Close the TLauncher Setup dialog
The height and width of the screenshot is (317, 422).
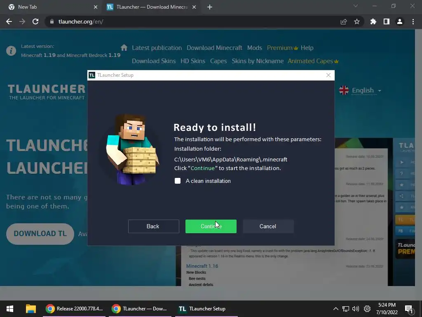coord(328,75)
